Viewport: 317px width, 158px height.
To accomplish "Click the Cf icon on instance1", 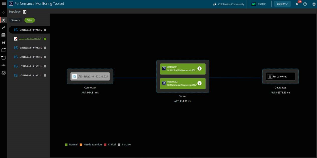I will pyautogui.click(x=164, y=68).
